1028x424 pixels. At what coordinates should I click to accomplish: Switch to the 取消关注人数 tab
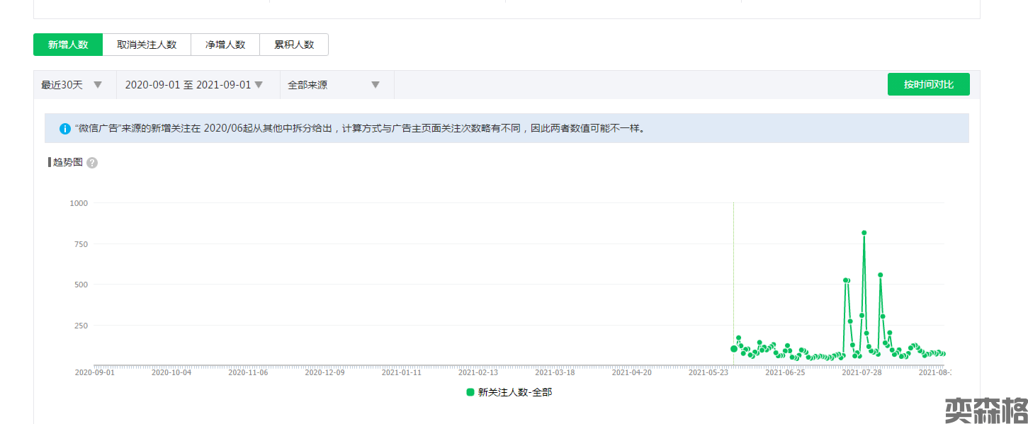[147, 45]
